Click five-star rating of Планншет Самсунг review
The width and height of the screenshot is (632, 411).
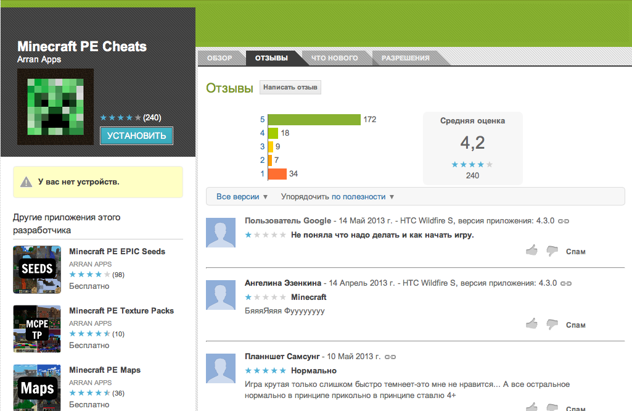pyautogui.click(x=266, y=371)
